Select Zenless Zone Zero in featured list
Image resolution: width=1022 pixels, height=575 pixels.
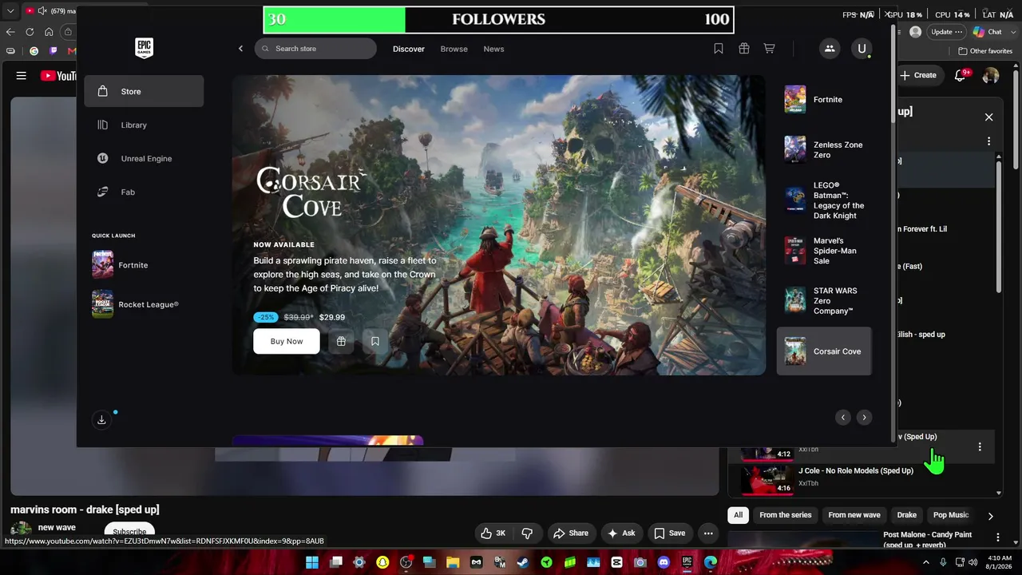824,149
